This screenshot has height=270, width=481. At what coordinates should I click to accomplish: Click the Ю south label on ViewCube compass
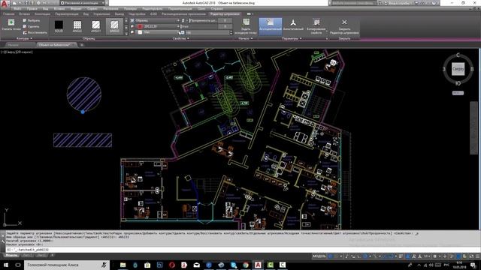(458, 83)
